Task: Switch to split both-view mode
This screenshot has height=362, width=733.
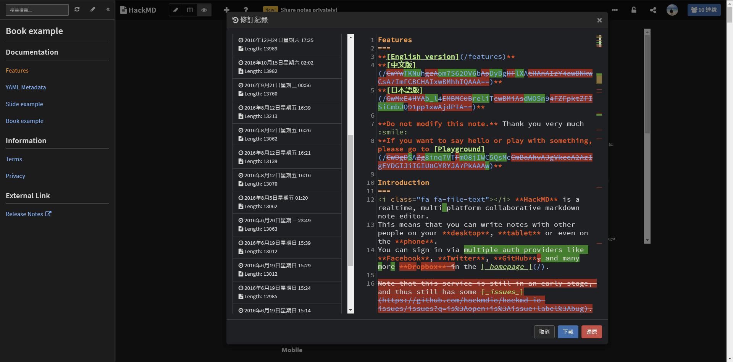Action: click(x=190, y=10)
